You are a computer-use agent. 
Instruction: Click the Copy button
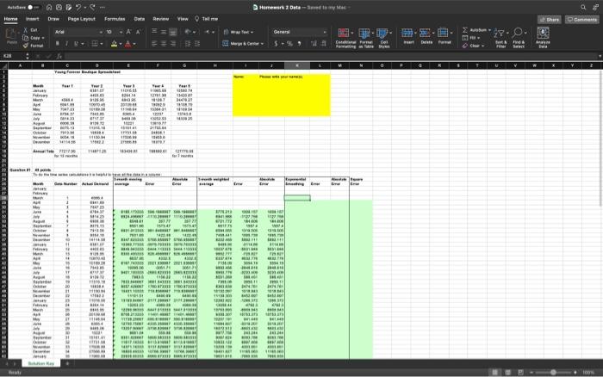33,38
